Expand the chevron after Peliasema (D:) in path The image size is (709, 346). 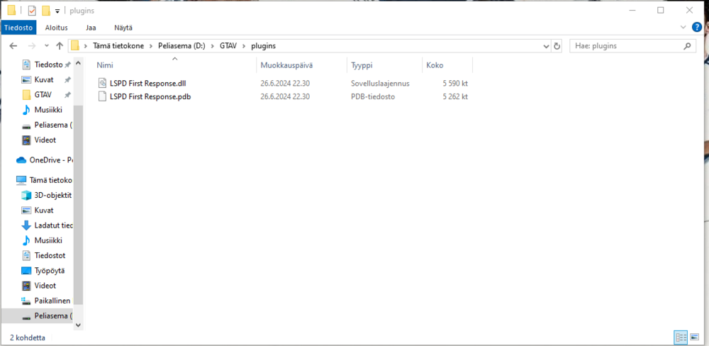pos(213,45)
